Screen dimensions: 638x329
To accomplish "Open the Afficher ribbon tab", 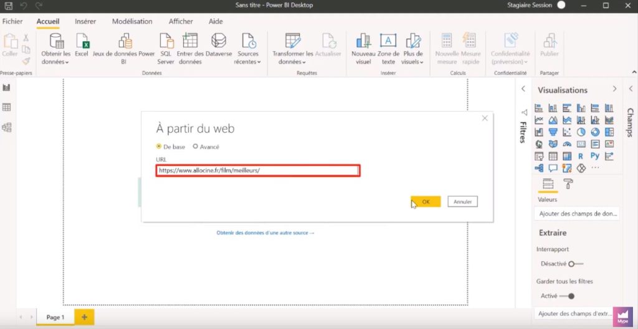I will (181, 22).
